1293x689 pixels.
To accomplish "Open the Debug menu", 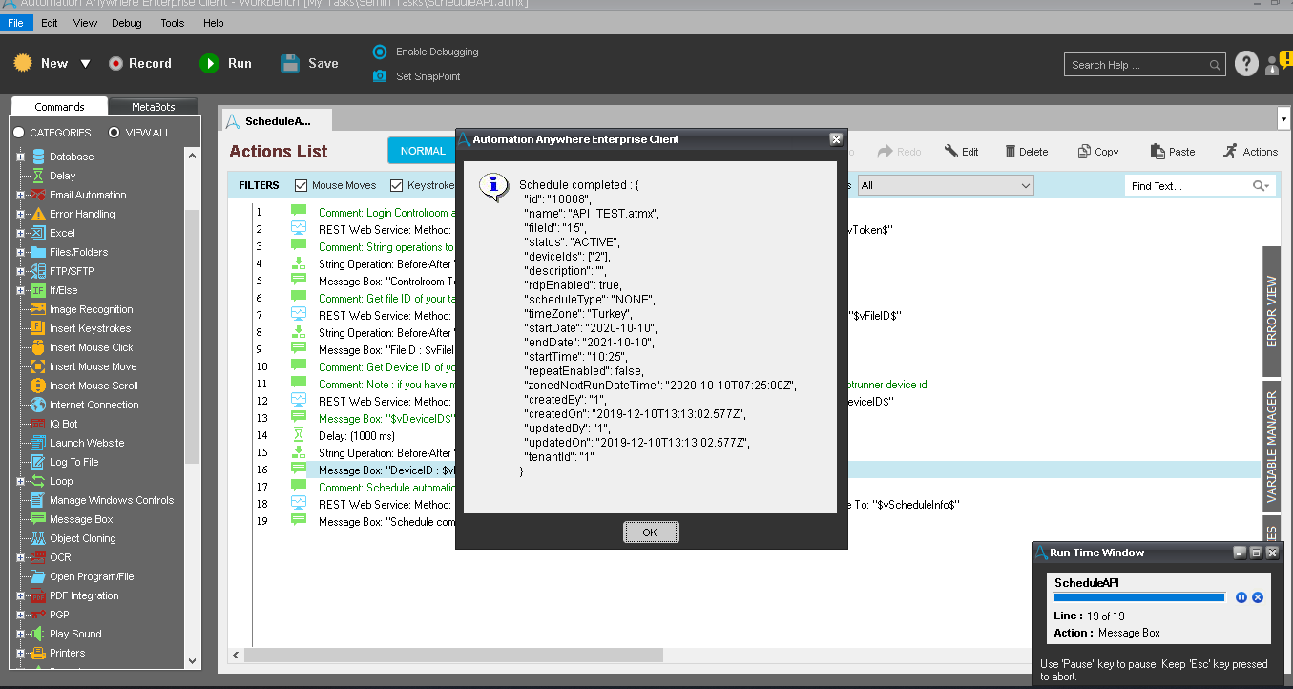I will coord(126,23).
